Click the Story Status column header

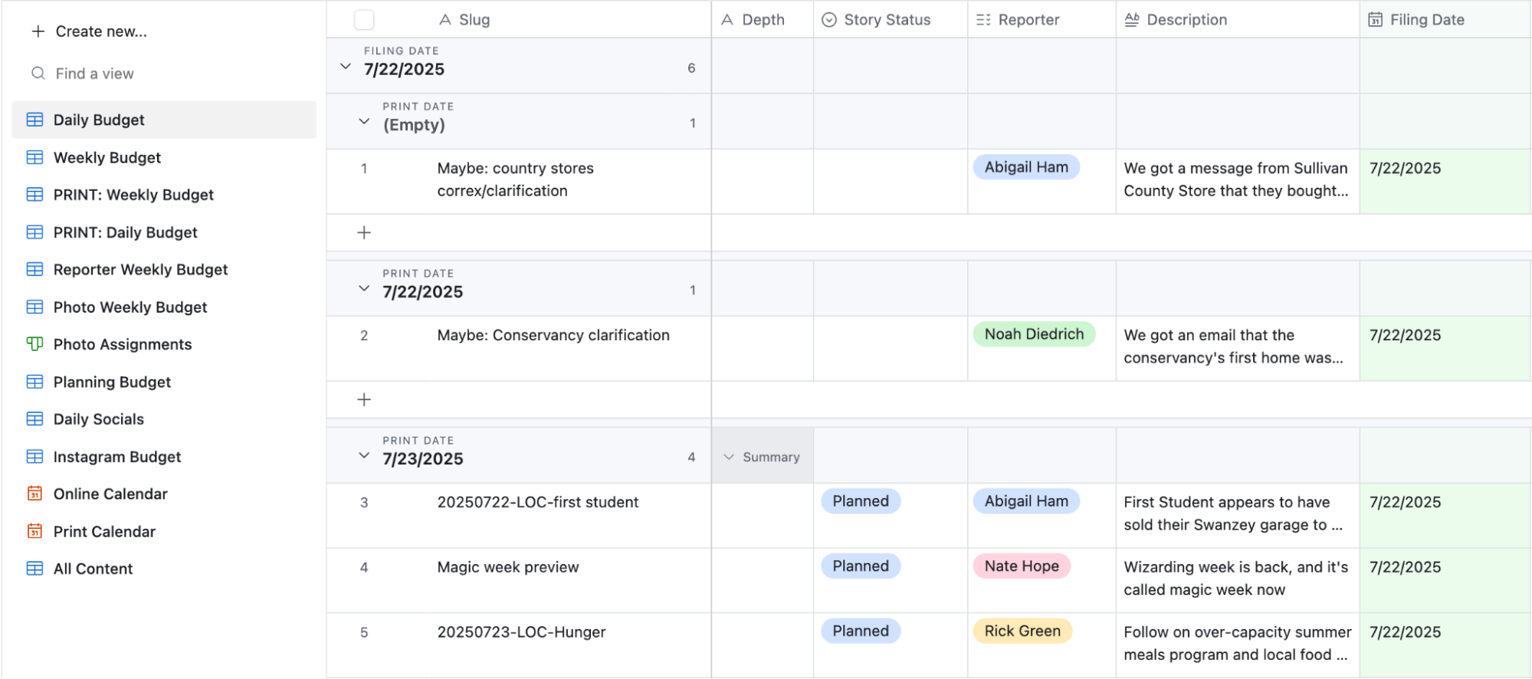(x=891, y=20)
